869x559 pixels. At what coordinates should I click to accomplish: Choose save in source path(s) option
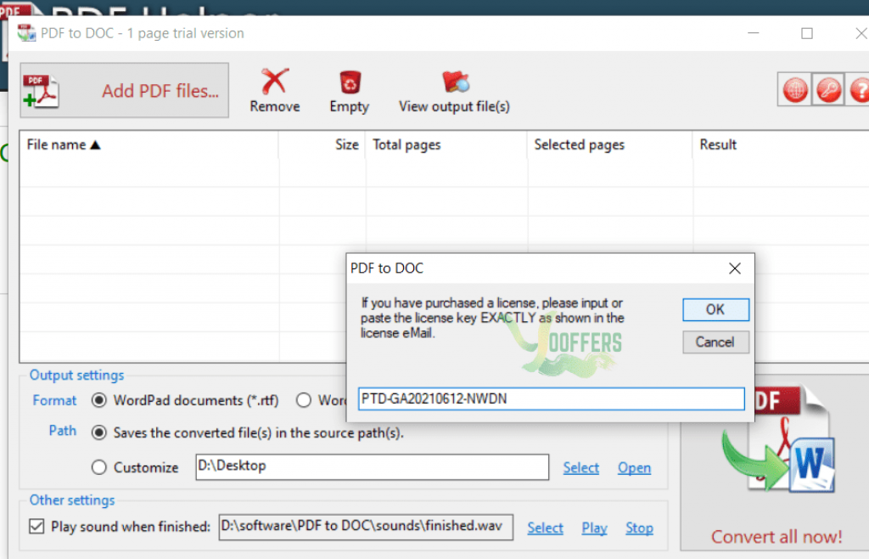(99, 432)
